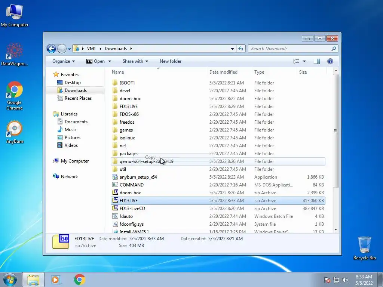Select the FDOS-x86 folder
Screen dimensions: 383x287
click(218, 114)
